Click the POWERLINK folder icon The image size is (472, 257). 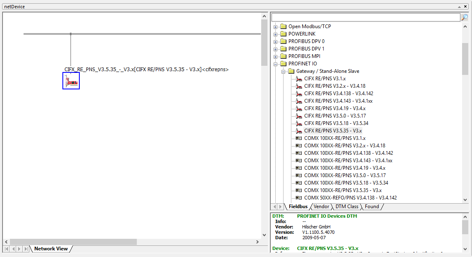[x=283, y=34]
